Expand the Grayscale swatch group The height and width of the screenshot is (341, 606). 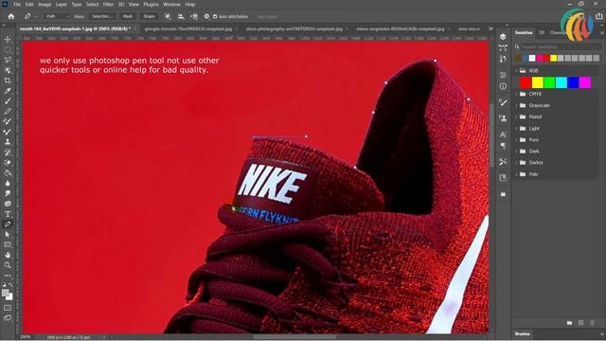[x=516, y=105]
